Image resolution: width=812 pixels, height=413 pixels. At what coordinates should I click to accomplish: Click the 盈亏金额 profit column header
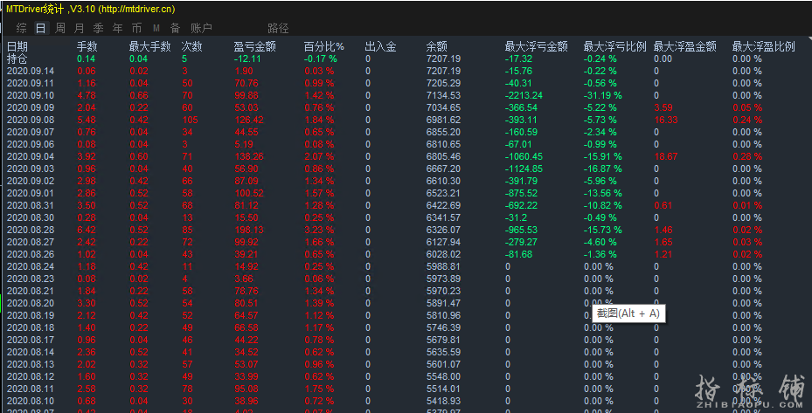click(x=254, y=46)
